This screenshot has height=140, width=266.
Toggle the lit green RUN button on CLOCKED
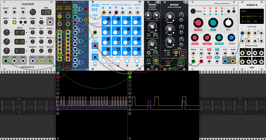point(14,22)
